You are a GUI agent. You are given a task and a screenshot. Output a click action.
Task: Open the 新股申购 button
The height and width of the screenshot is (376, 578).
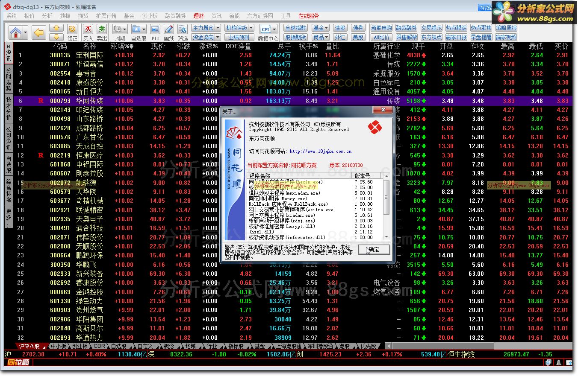[x=381, y=28]
